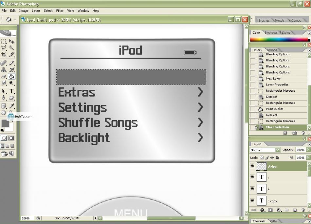
Task: Click default foreground and background colors icon
Action: (2, 130)
